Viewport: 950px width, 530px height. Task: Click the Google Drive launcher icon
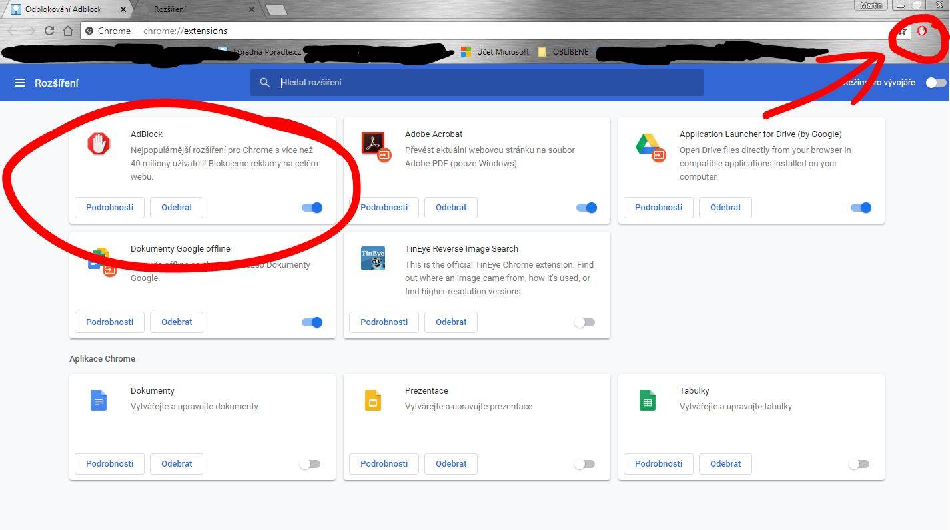[650, 146]
